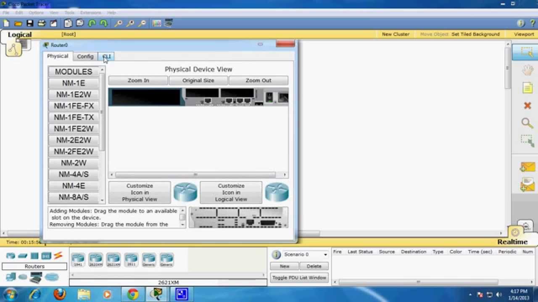
Task: Click the Logical workspace tab
Action: pos(20,35)
